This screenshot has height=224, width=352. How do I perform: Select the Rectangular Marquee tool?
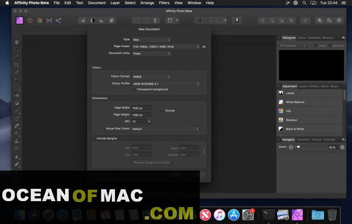(x=17, y=88)
